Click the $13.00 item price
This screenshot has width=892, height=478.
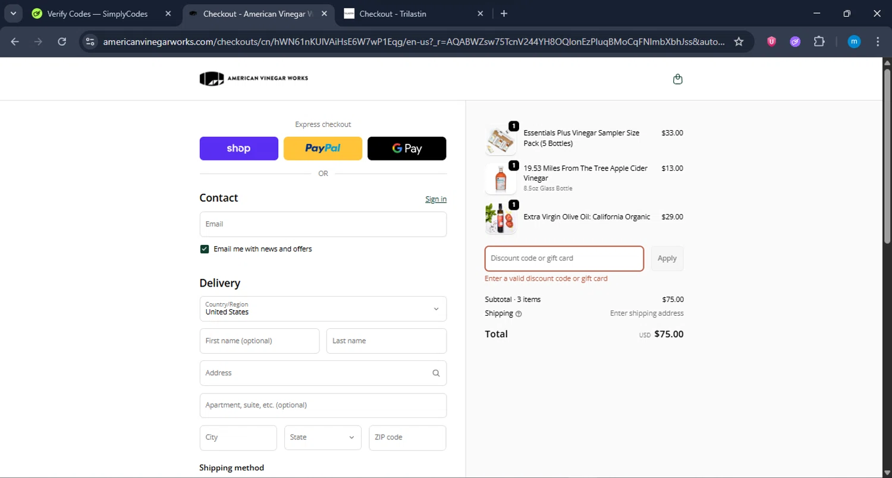(672, 168)
